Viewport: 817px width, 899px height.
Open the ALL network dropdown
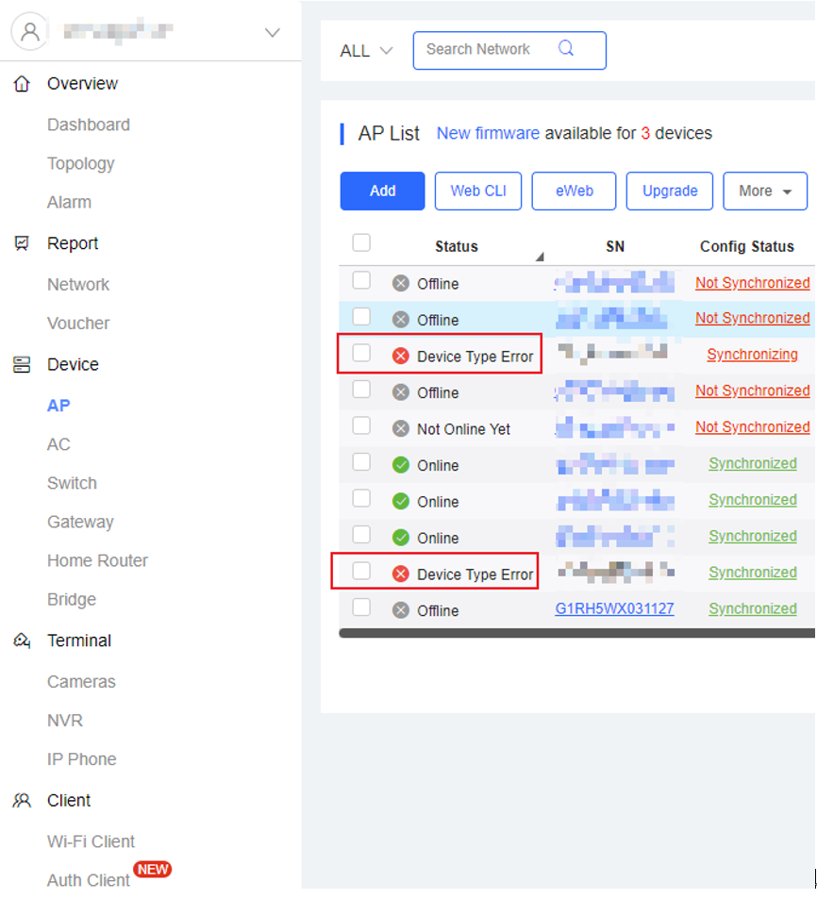point(365,51)
